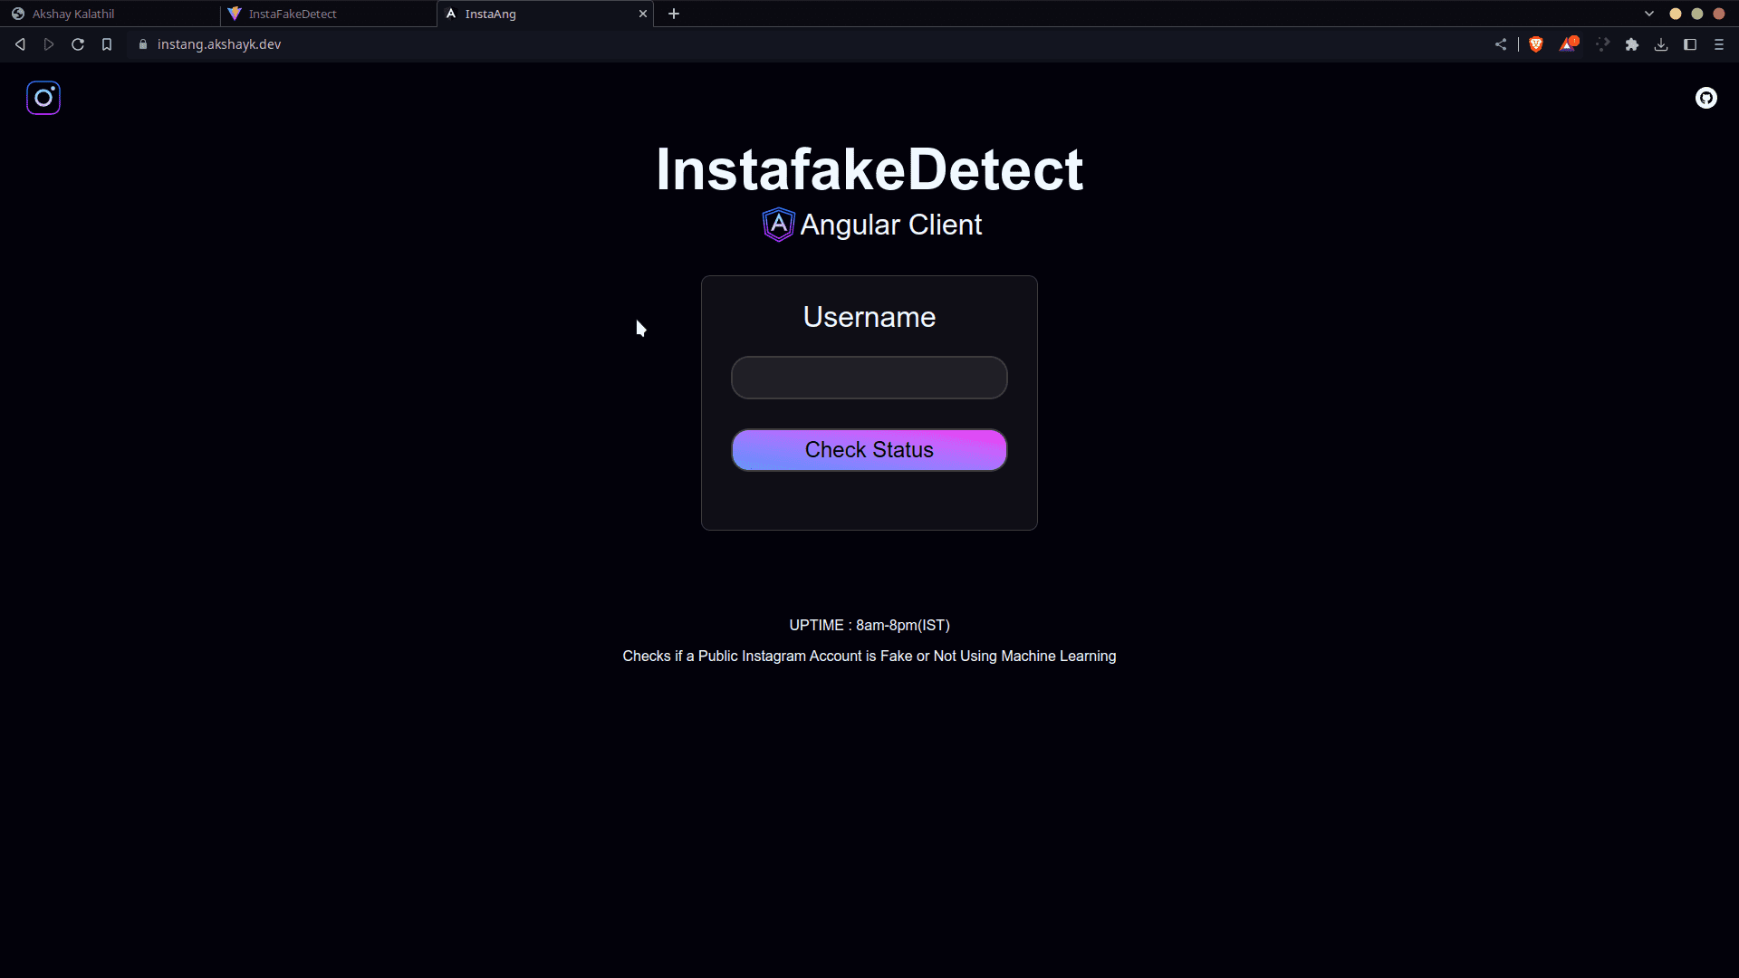The image size is (1739, 978).
Task: Open a new tab with plus button
Action: point(674,14)
